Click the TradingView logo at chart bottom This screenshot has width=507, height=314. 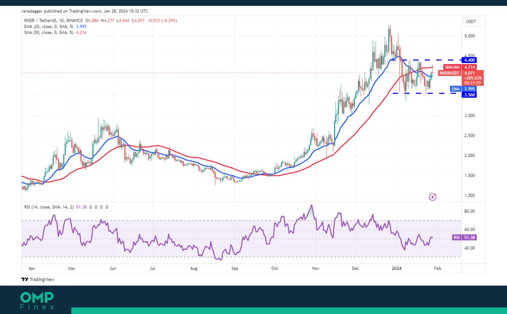(x=38, y=279)
